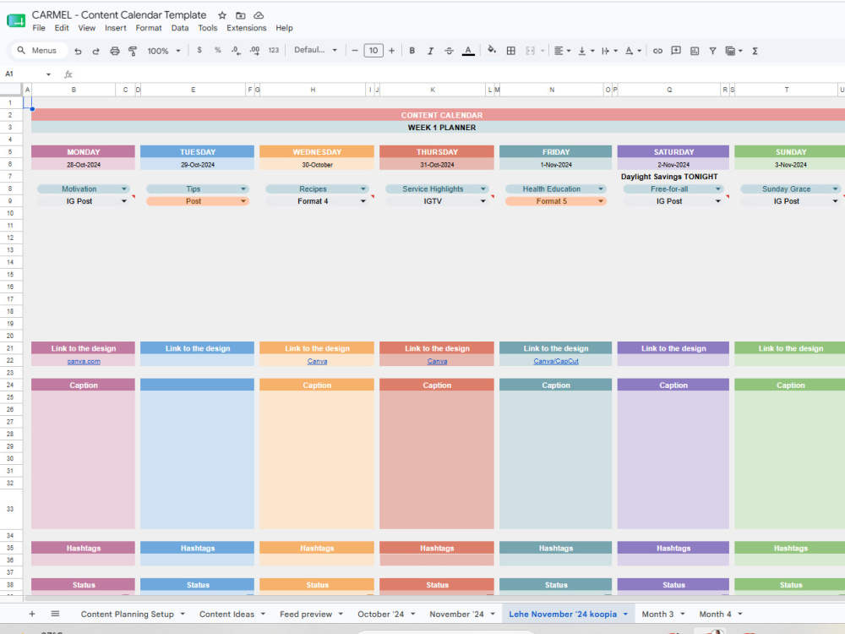Insert a link with chain icon
The width and height of the screenshot is (845, 634).
pos(657,51)
